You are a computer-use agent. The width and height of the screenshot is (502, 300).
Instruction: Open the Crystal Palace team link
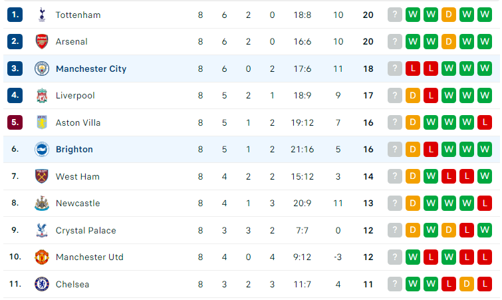pyautogui.click(x=86, y=231)
